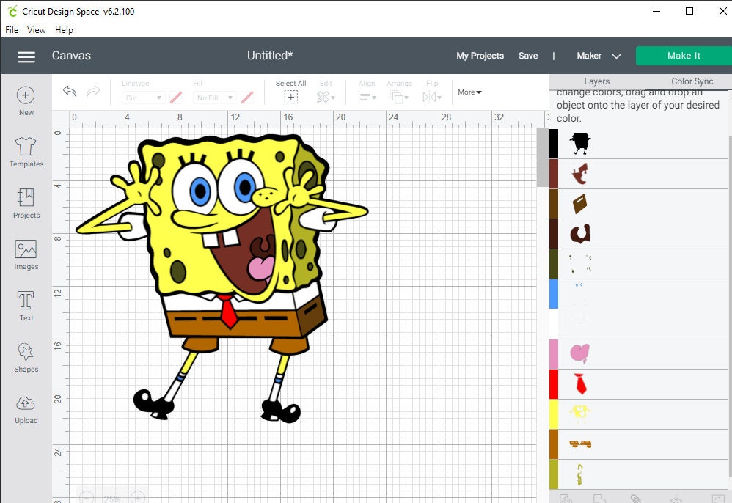Click the Select All icon
732x503 pixels.
(x=290, y=97)
